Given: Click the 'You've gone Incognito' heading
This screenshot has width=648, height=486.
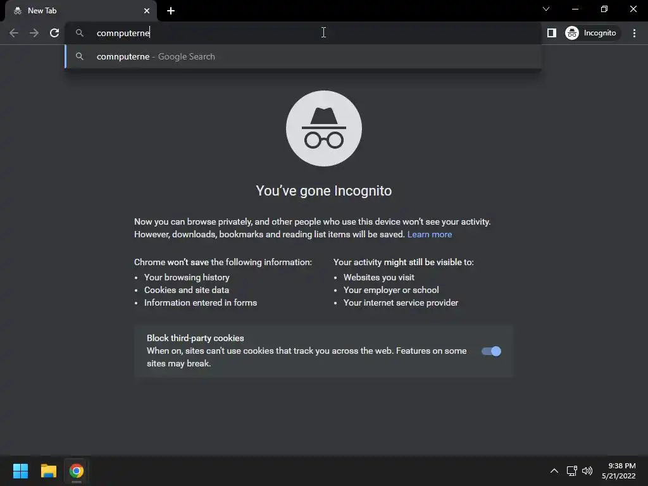Looking at the screenshot, I should coord(323,191).
